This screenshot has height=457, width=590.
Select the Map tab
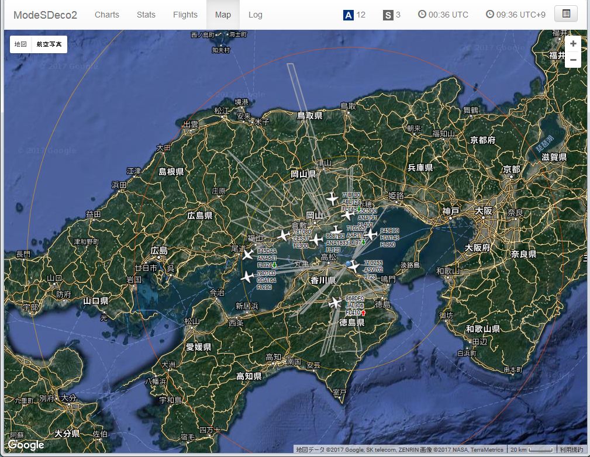(x=223, y=15)
